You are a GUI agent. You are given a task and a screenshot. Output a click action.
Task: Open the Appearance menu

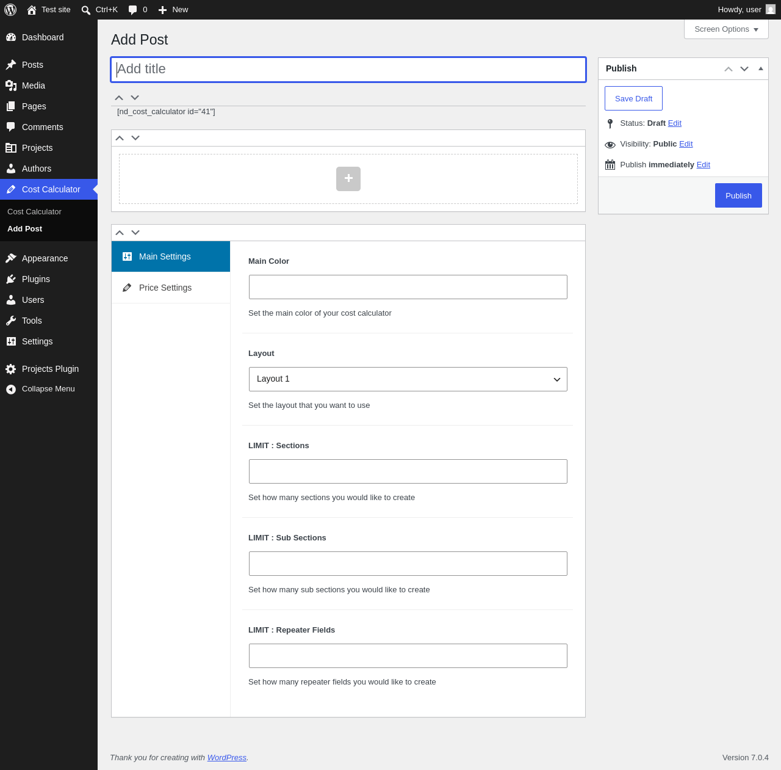click(49, 258)
